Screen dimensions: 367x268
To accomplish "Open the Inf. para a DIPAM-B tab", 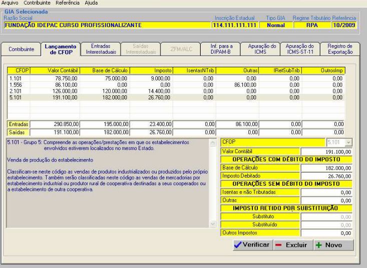I will (220, 49).
